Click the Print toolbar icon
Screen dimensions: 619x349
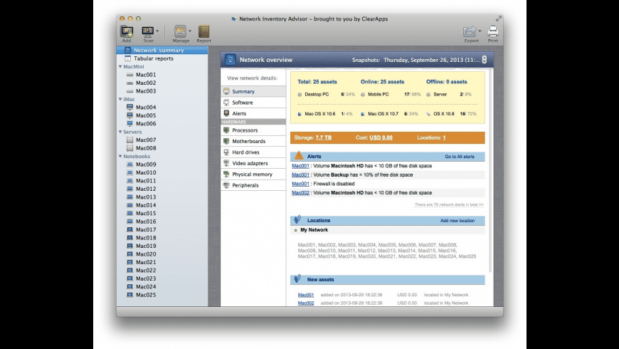pos(492,31)
